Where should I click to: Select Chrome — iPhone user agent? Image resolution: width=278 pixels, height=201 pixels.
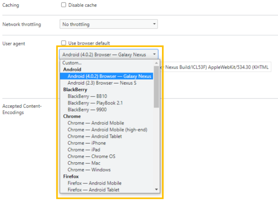[87, 143]
